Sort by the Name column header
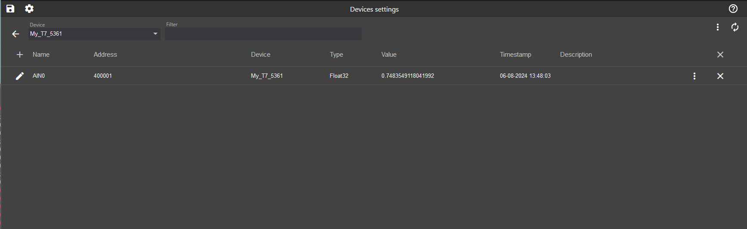747x229 pixels. 41,55
